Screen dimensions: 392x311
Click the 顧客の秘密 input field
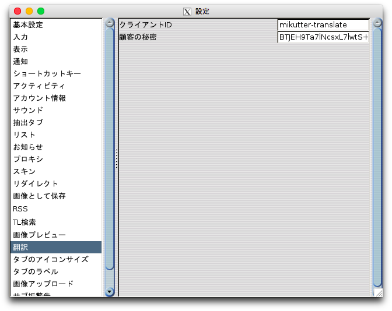pyautogui.click(x=323, y=37)
